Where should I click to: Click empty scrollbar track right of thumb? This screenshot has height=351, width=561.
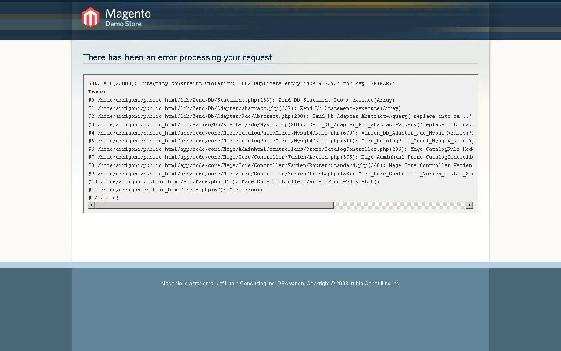[x=399, y=205]
